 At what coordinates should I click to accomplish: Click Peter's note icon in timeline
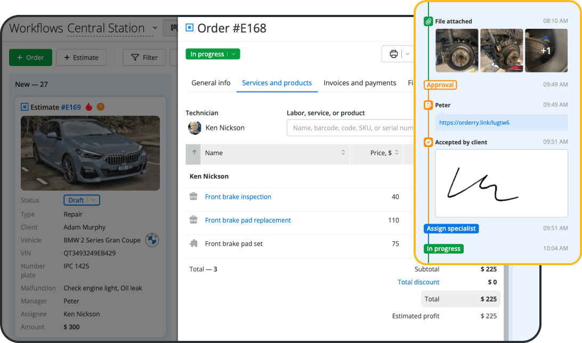[x=427, y=105]
